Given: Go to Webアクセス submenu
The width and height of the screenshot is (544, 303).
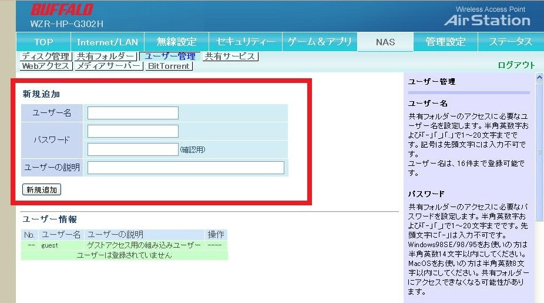Looking at the screenshot, I should [x=46, y=66].
